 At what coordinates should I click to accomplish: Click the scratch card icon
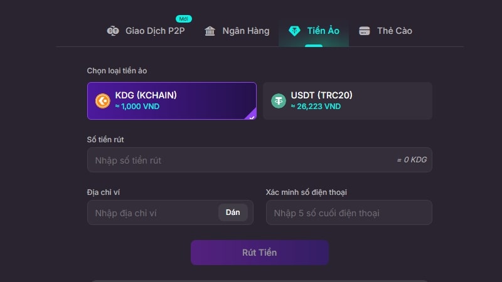tap(364, 31)
